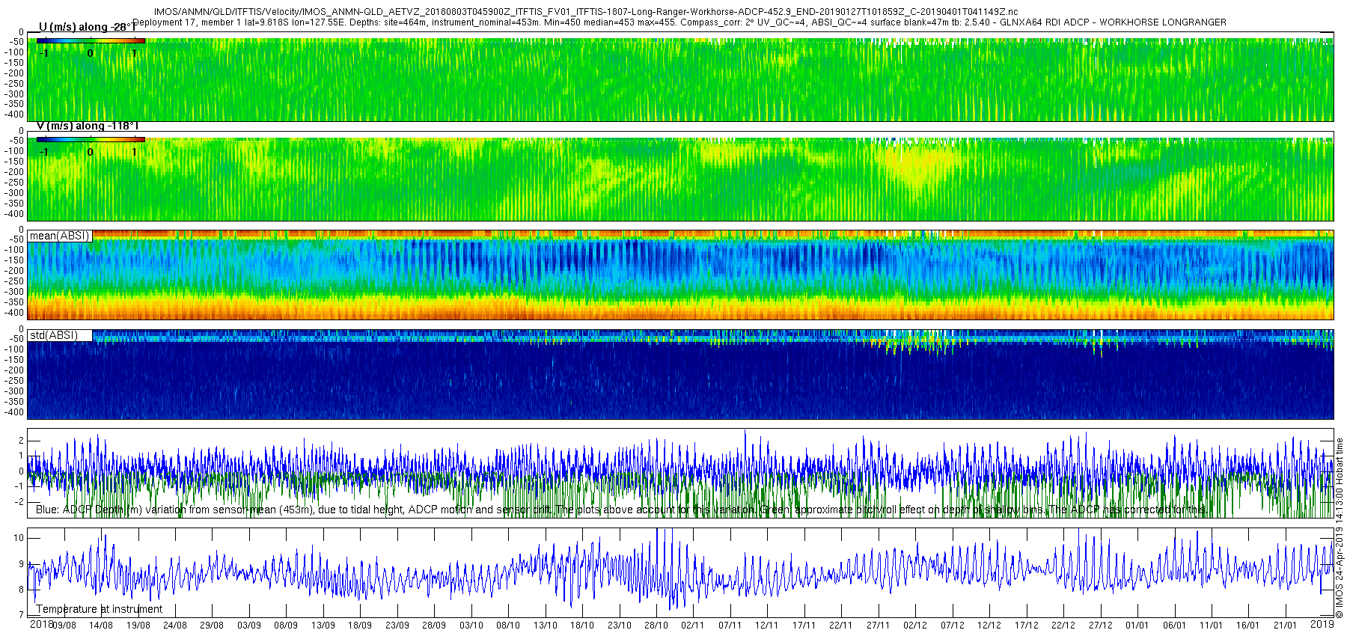Click the 09/08 date tick label

pyautogui.click(x=64, y=626)
